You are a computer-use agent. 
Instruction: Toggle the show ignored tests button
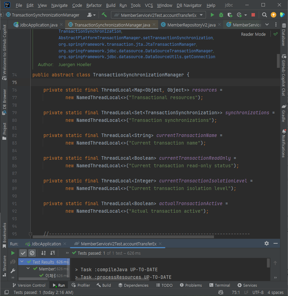point(32,253)
